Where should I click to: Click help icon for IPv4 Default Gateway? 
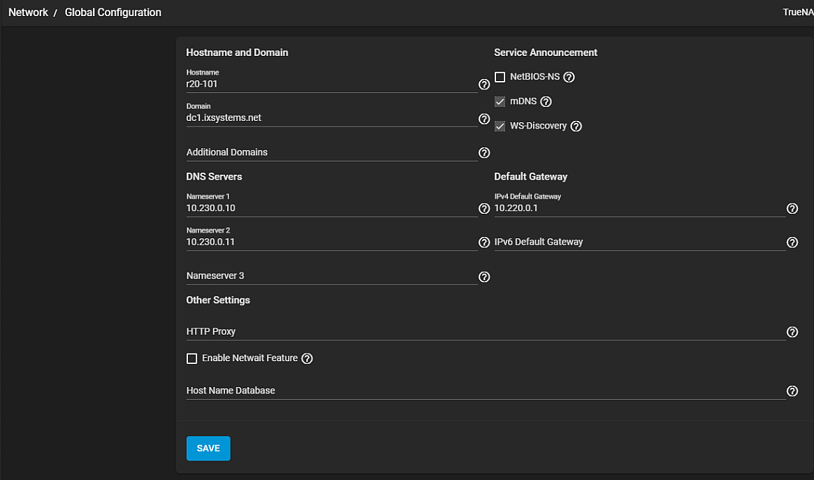[x=792, y=208]
